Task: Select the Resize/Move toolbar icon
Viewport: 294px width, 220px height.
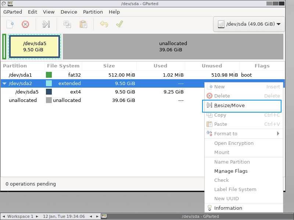Action: coord(46,24)
